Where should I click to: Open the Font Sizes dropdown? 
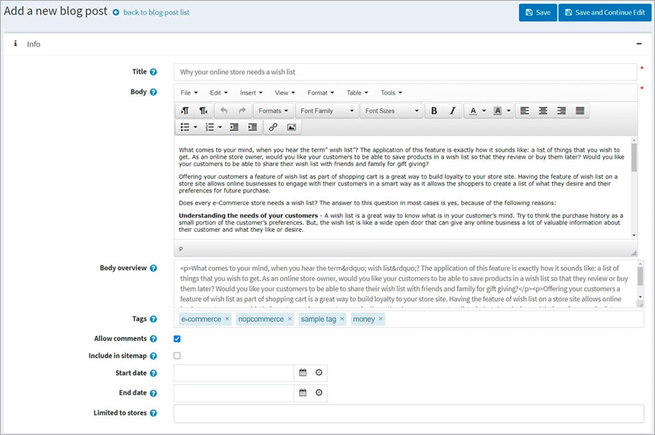coord(391,111)
